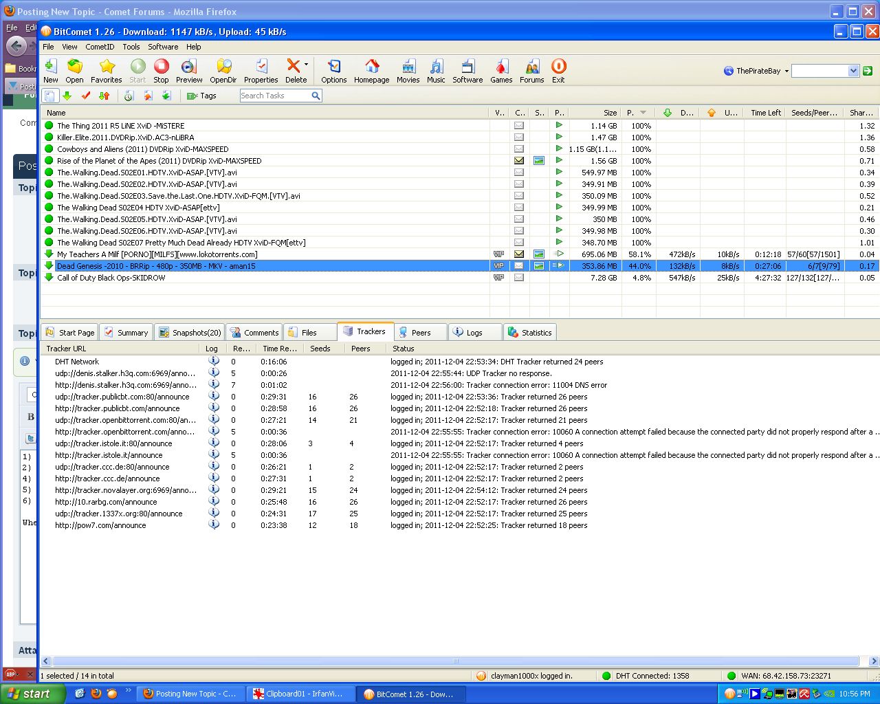
Task: Toggle snapshot icon for Dead Genesis row
Action: [x=539, y=266]
